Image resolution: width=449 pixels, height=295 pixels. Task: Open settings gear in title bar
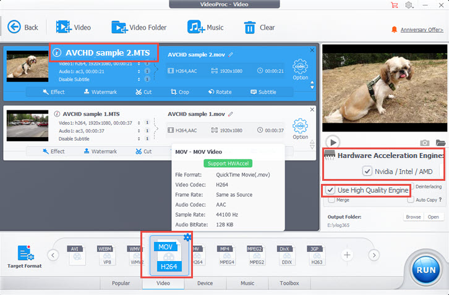409,5
